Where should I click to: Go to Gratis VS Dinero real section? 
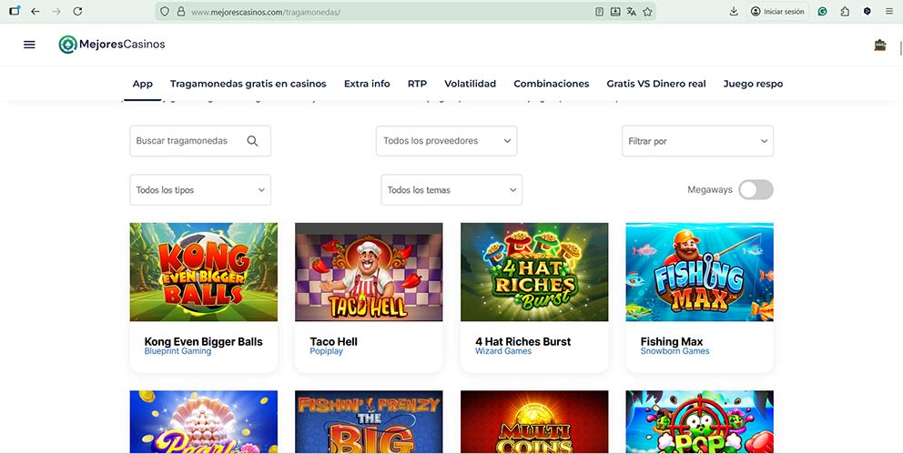click(655, 84)
